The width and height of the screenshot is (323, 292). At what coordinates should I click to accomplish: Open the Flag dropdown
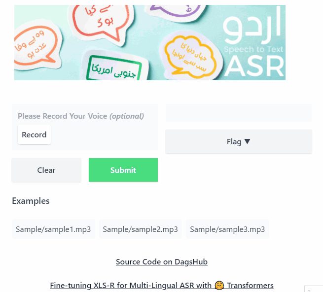239,141
